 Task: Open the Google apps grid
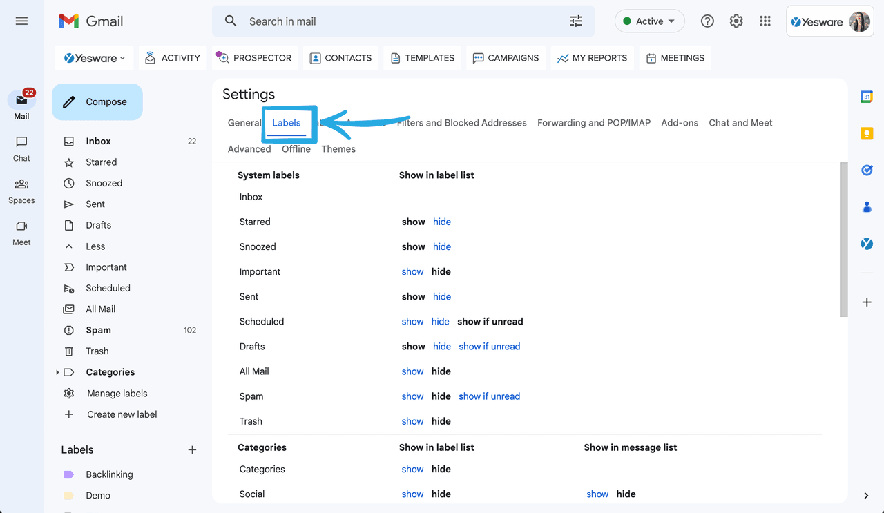coord(765,21)
